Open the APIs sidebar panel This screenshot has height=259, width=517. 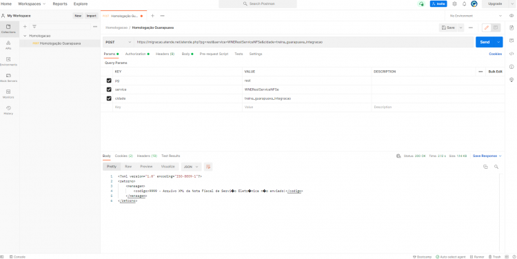(8, 45)
